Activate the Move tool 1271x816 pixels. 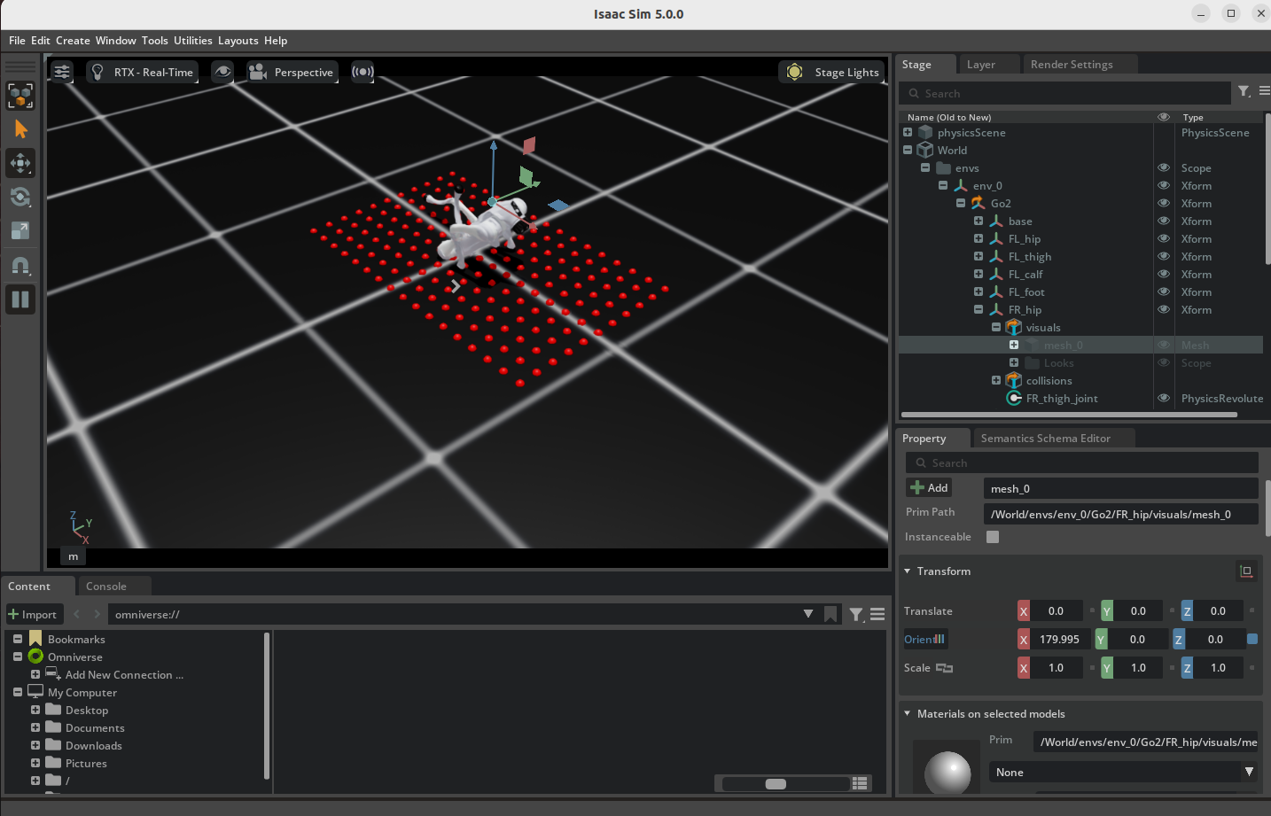coord(20,163)
